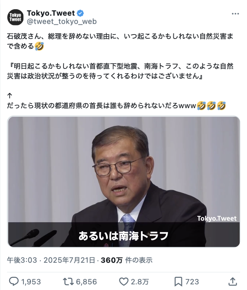Play the embedded video thumbnail
Image resolution: width=247 pixels, height=290 pixels.
123,181
